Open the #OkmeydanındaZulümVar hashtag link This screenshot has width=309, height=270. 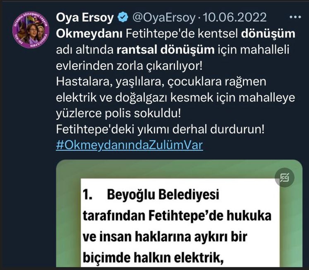(x=129, y=145)
